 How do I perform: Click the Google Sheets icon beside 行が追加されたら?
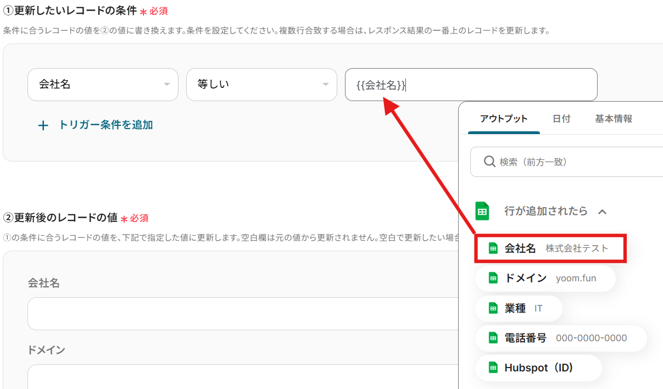click(x=482, y=211)
